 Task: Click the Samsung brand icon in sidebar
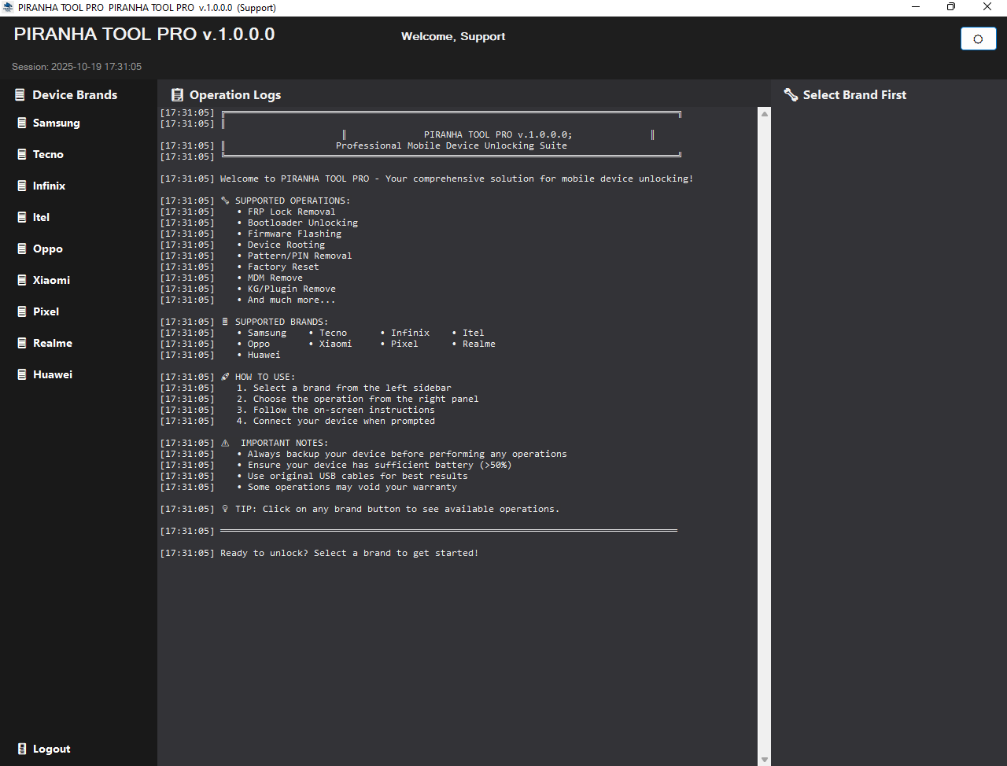coord(22,123)
